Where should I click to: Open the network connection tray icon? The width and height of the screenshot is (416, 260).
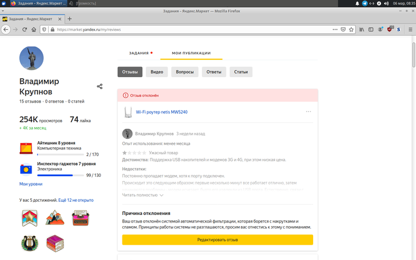371,4
